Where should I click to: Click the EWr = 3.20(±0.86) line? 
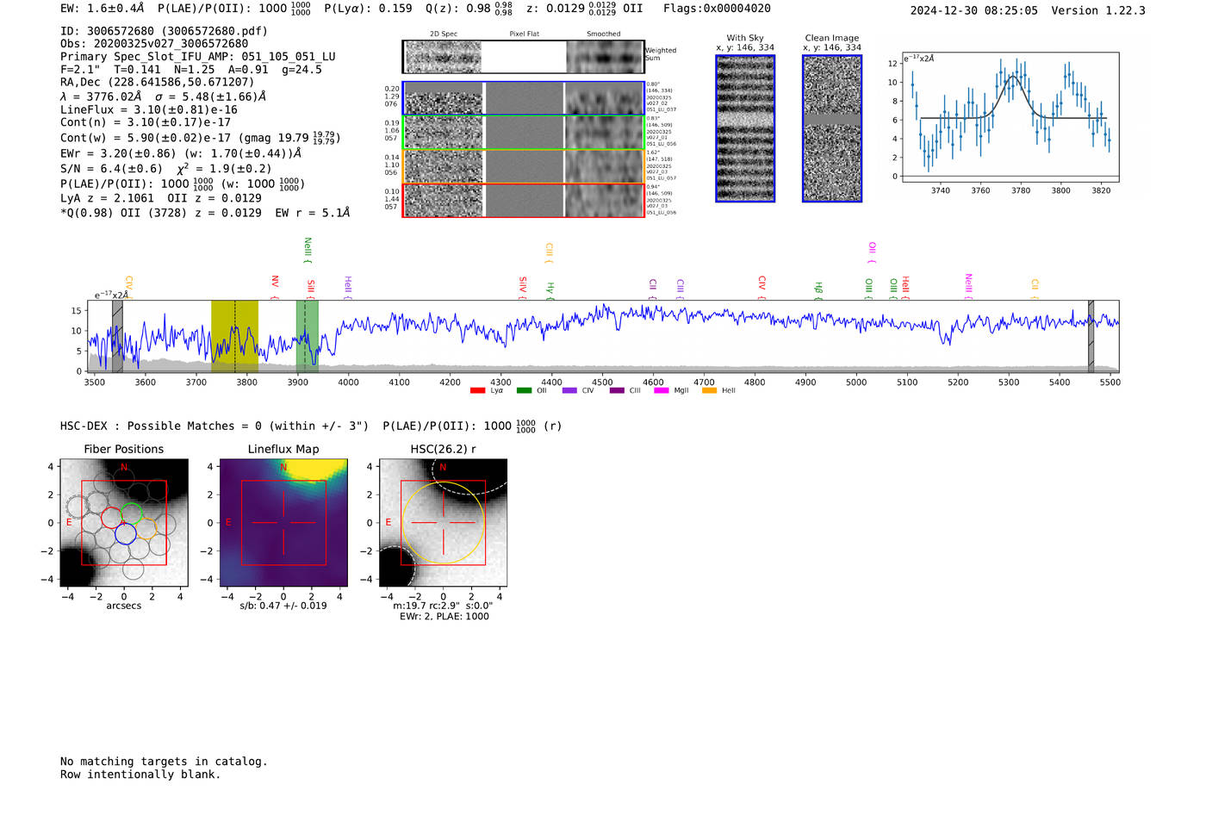(x=181, y=153)
